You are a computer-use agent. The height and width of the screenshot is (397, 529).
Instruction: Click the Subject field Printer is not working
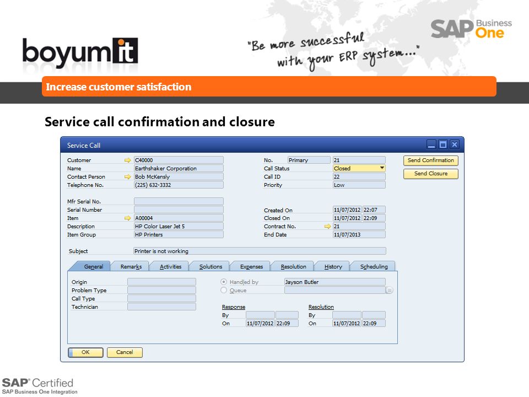tap(260, 251)
